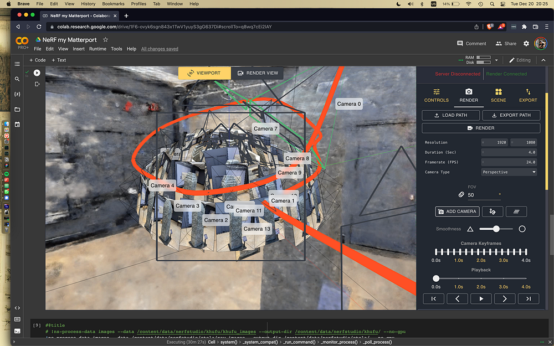Open the EXPORT tab
Viewport: 554px width, 346px height.
click(x=528, y=96)
